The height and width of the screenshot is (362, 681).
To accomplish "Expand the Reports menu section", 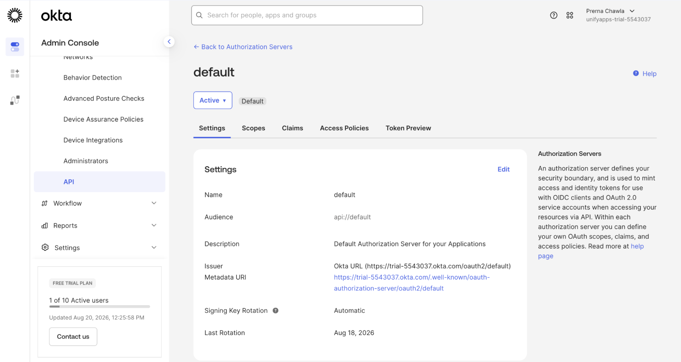I will click(99, 225).
